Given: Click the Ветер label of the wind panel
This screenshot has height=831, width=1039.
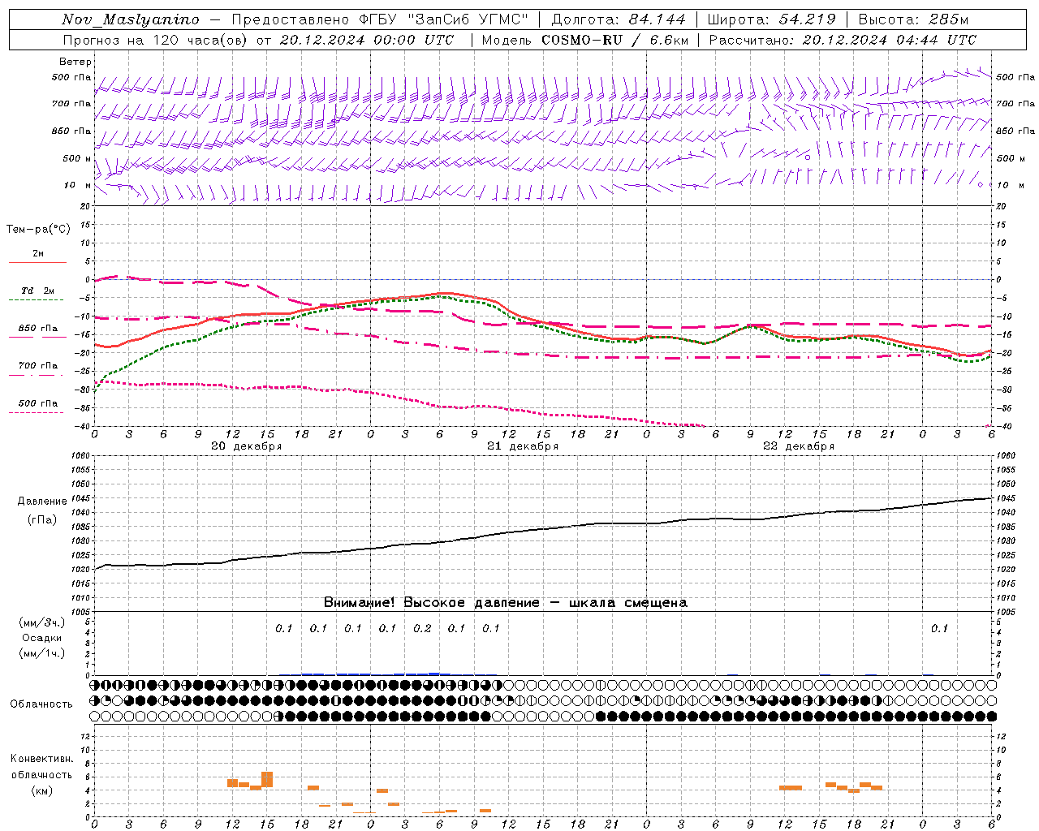Looking at the screenshot, I should (75, 62).
